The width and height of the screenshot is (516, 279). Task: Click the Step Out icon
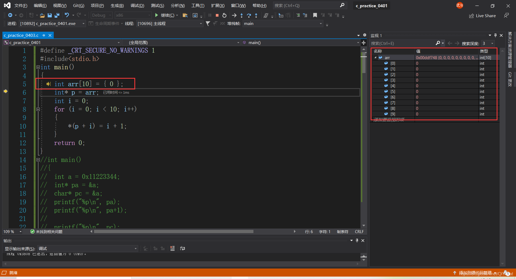tap(256, 15)
